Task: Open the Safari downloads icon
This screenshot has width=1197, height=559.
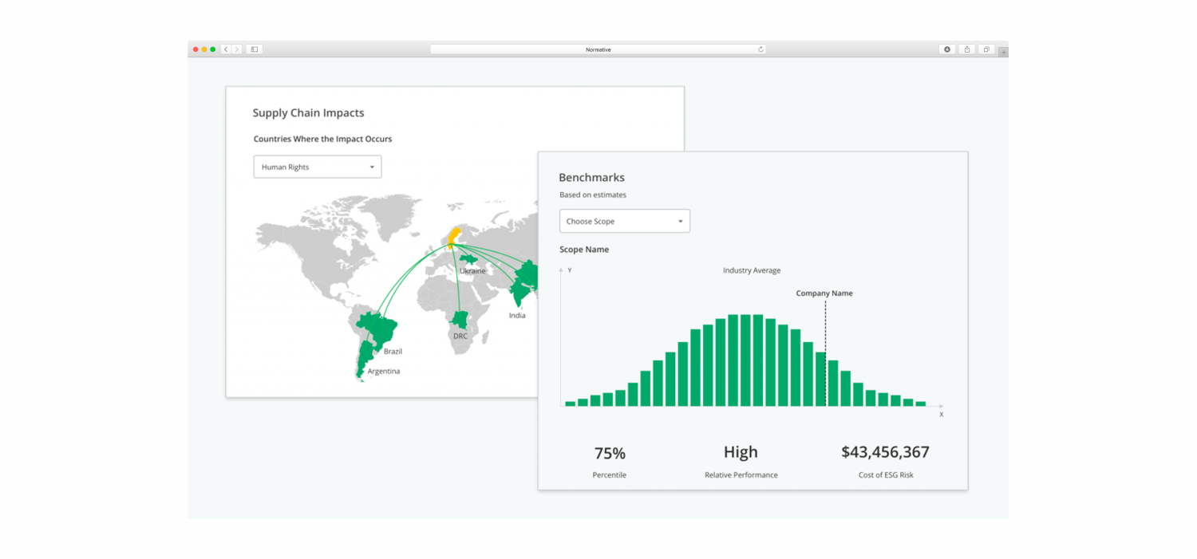Action: [947, 49]
